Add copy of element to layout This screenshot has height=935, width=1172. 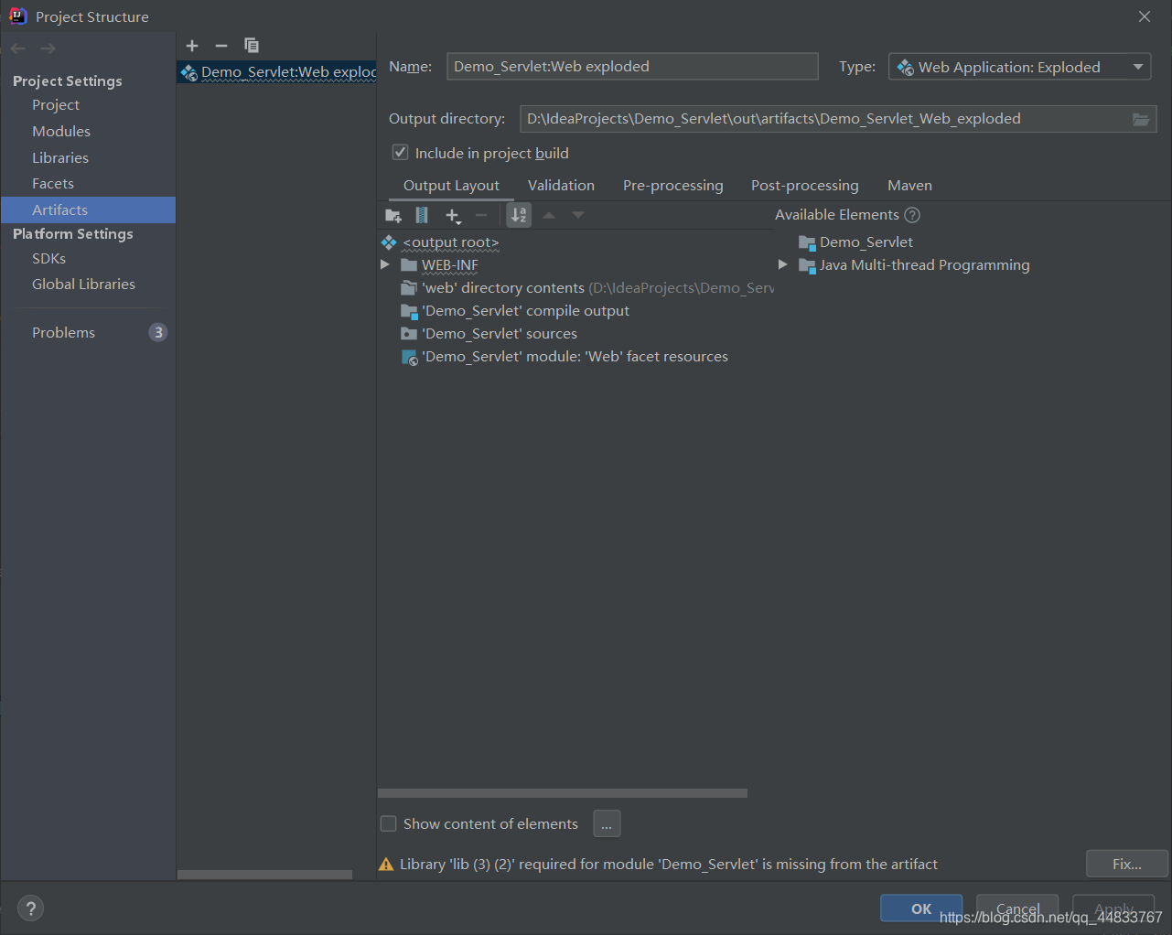point(454,215)
